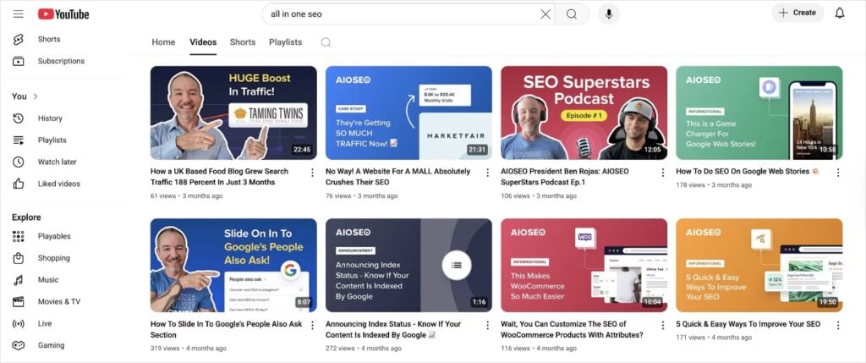Image resolution: width=866 pixels, height=363 pixels.
Task: Click the Create button
Action: (x=797, y=13)
